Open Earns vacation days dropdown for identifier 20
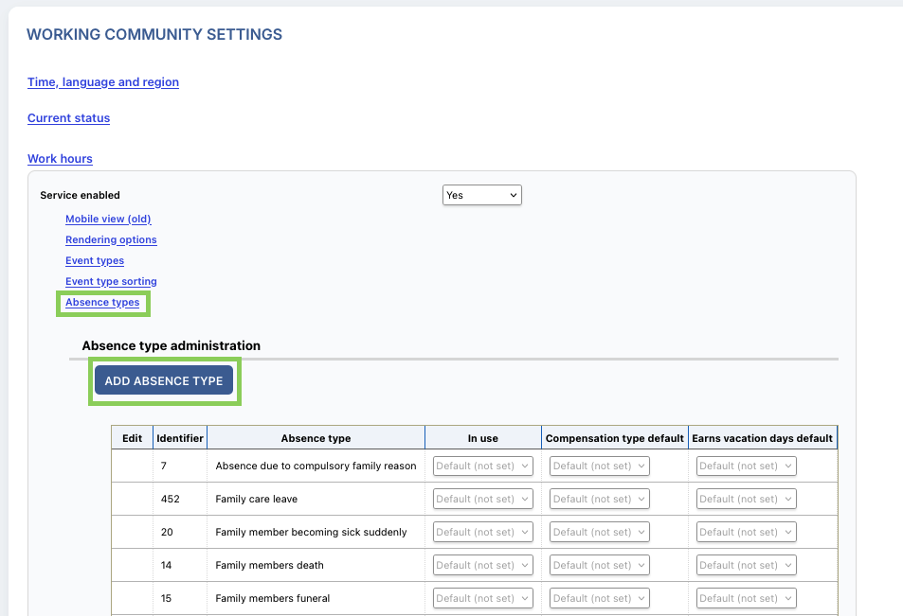The width and height of the screenshot is (903, 616). (x=747, y=532)
